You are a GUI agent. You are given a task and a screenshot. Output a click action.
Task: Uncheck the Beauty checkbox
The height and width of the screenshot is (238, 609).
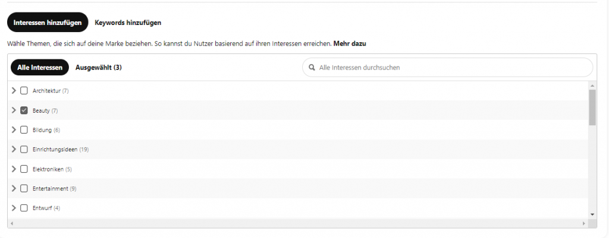24,110
